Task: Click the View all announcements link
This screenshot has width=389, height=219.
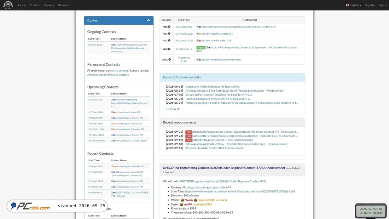Action: [x=173, y=109]
